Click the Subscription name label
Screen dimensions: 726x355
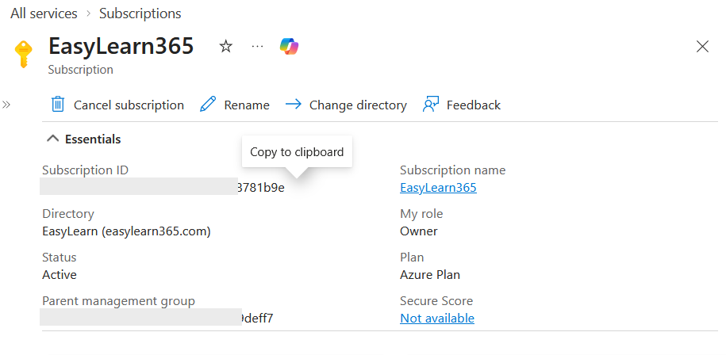click(x=453, y=170)
